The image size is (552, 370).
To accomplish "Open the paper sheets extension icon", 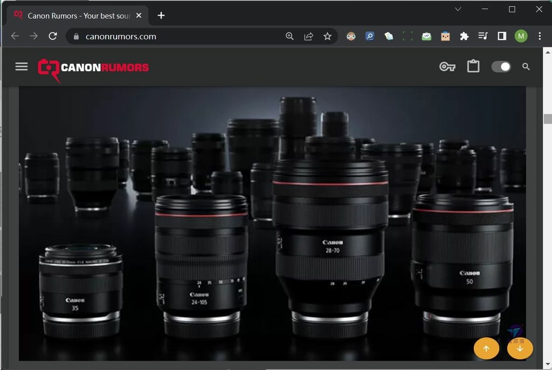I will (x=389, y=36).
